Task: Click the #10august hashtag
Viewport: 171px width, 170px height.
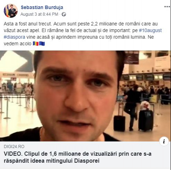Action: [150, 30]
